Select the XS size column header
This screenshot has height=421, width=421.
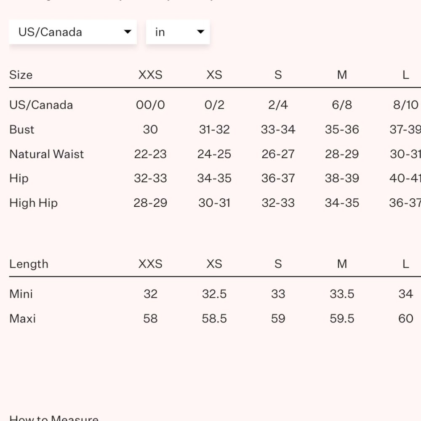click(214, 75)
